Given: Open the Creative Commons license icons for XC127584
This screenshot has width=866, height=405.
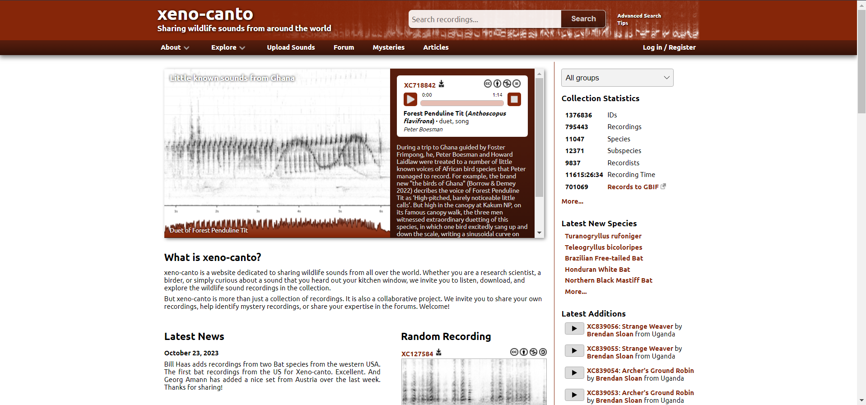Looking at the screenshot, I should [528, 352].
